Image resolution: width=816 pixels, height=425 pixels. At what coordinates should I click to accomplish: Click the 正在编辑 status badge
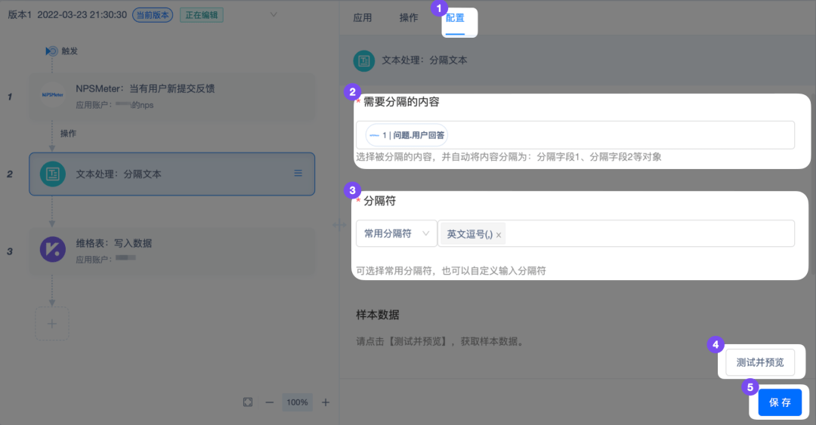click(x=202, y=15)
